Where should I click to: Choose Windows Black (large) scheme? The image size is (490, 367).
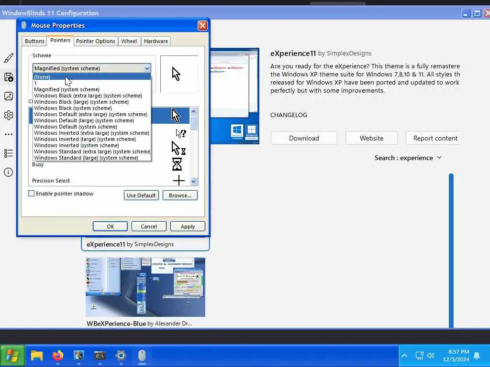coord(92,102)
